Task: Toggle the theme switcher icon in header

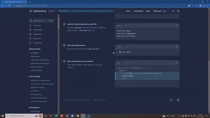Action: click(x=173, y=11)
